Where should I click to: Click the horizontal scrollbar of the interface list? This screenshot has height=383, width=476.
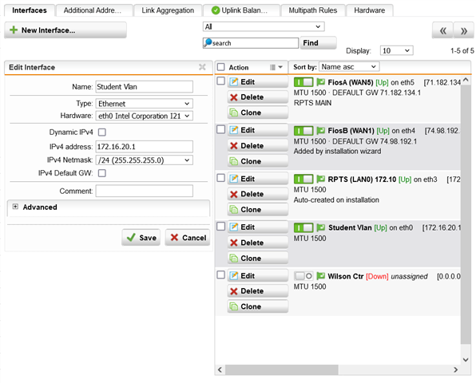click(x=281, y=369)
